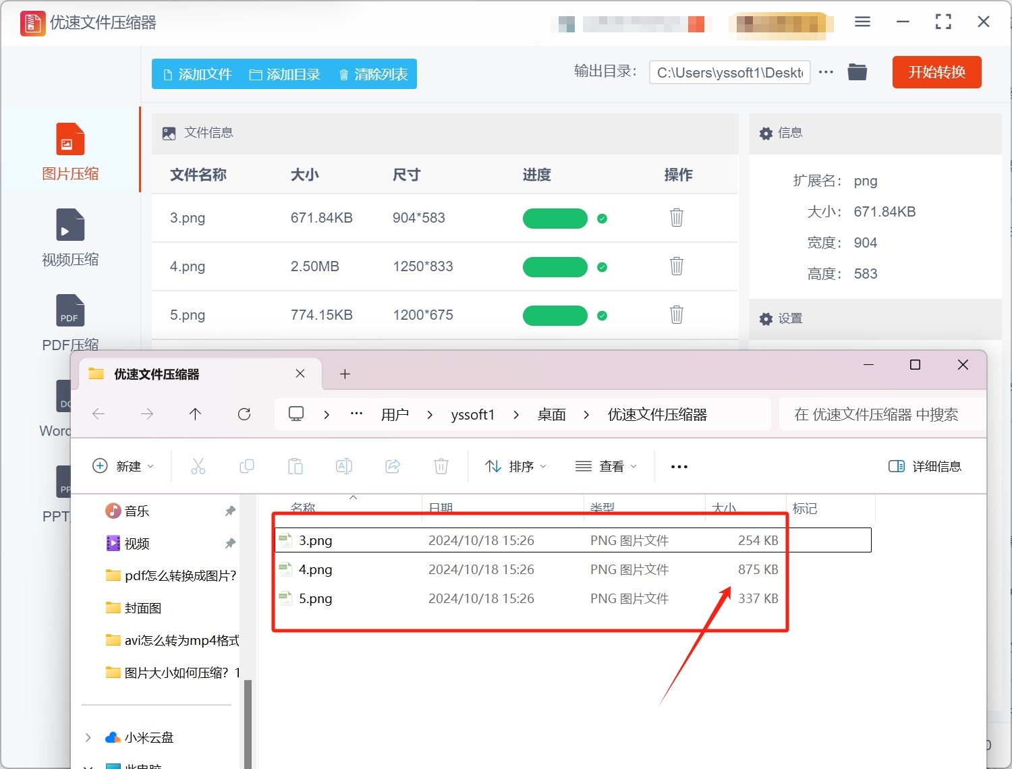Image resolution: width=1012 pixels, height=769 pixels.
Task: Expand the 排序 sort dropdown
Action: [516, 467]
